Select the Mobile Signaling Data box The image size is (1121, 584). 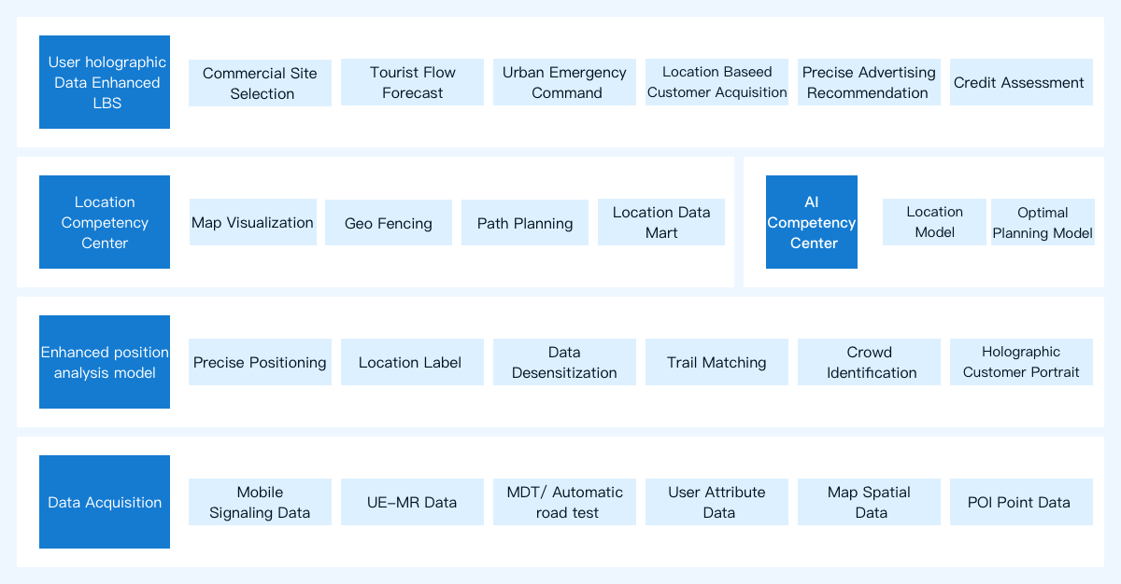click(260, 502)
